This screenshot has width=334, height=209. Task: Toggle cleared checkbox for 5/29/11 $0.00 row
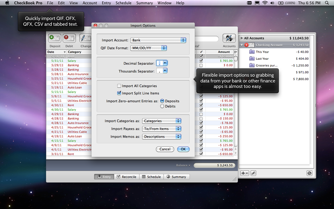[x=201, y=65]
